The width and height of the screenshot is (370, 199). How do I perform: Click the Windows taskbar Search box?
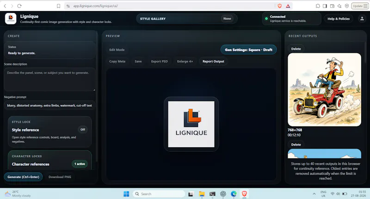pos(159,194)
